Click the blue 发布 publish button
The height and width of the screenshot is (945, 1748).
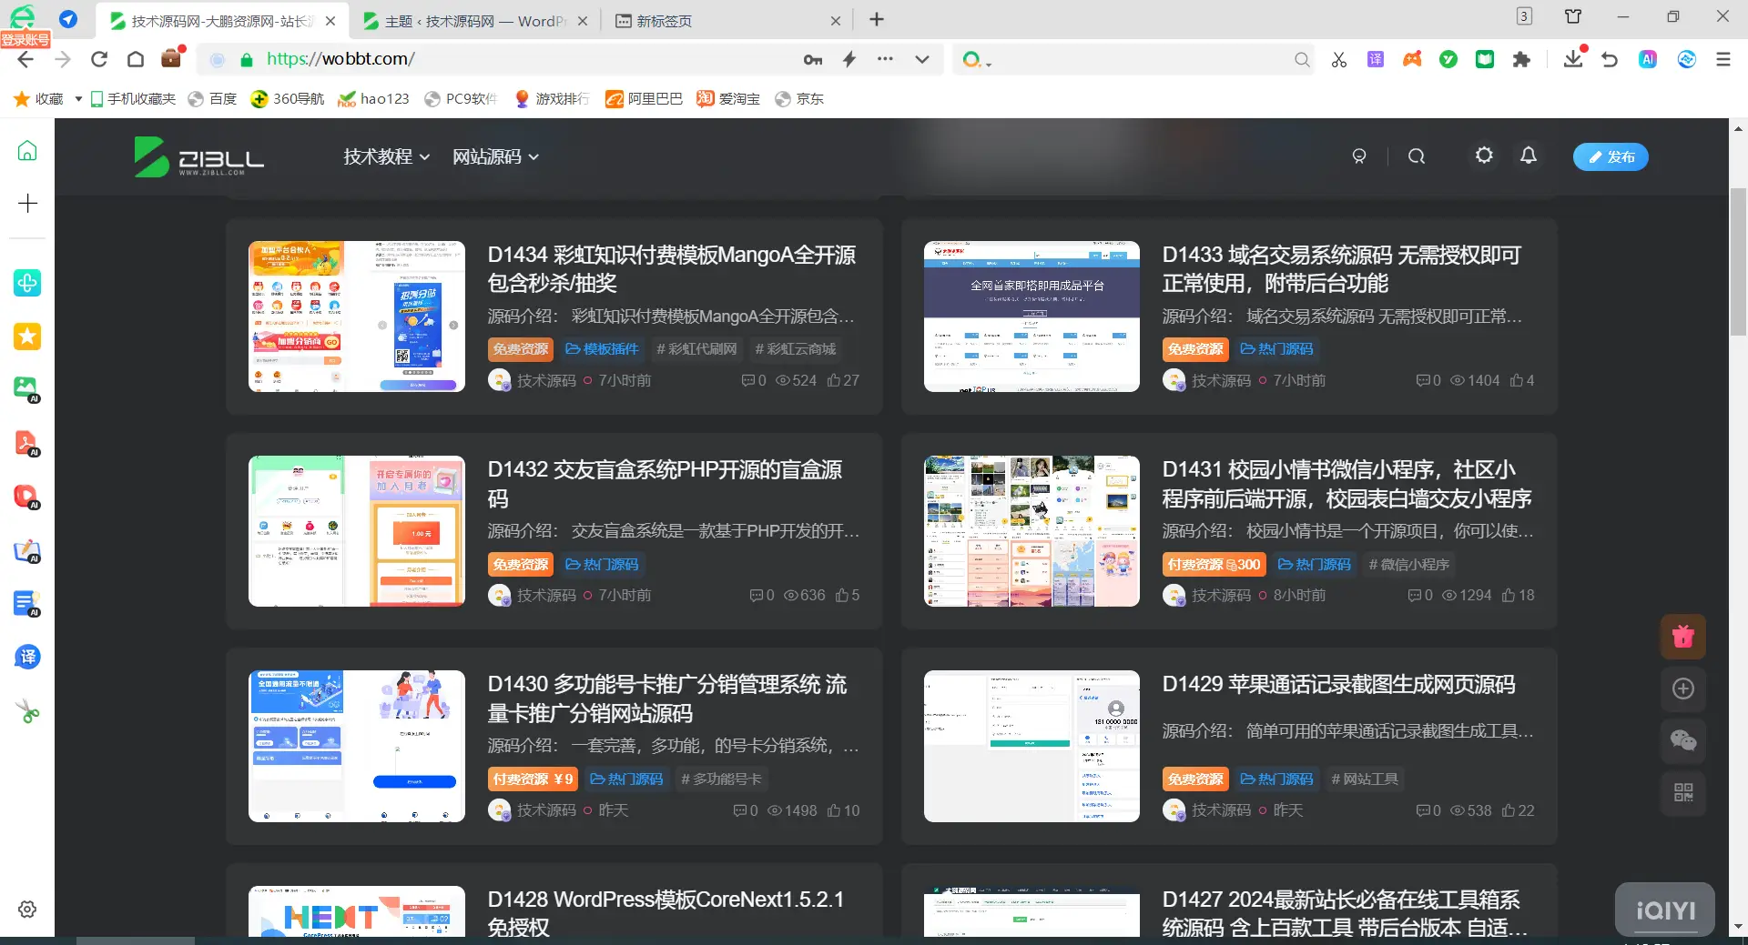[x=1610, y=156]
